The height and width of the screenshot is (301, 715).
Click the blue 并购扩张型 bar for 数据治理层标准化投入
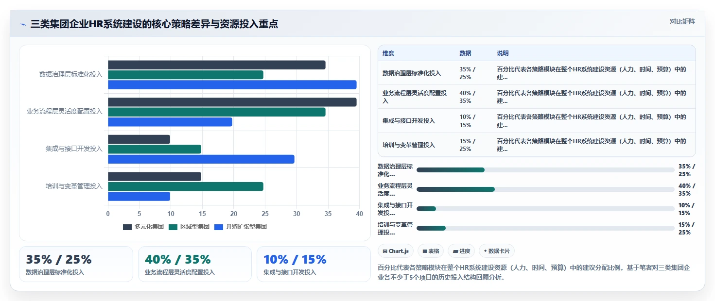(232, 85)
